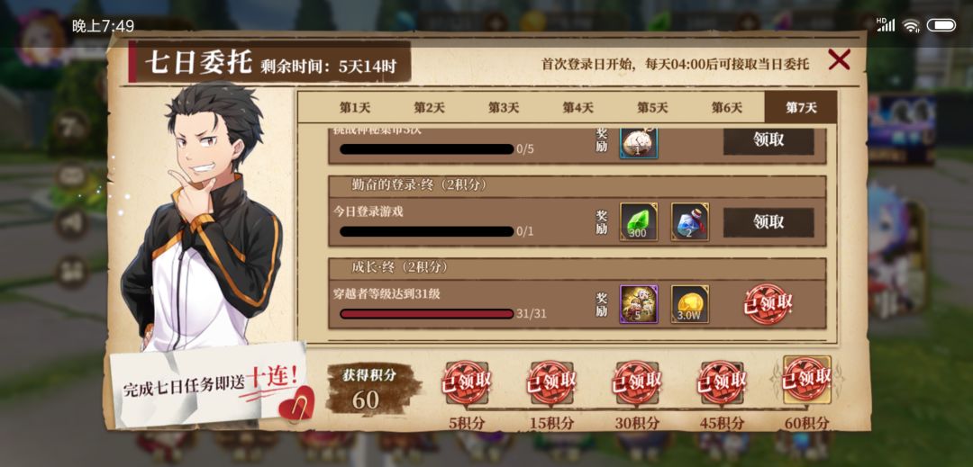Select the 第5天 tab
The image size is (973, 467).
point(652,107)
